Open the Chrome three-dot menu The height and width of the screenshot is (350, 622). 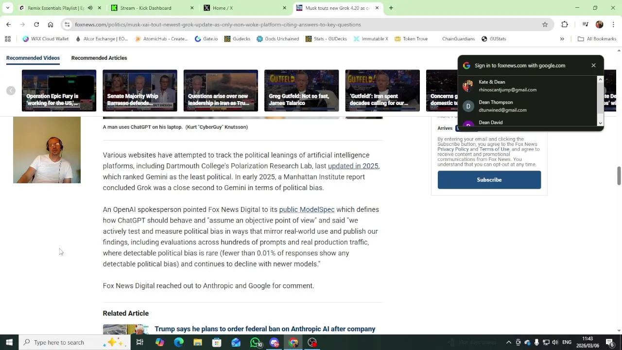pos(613,24)
